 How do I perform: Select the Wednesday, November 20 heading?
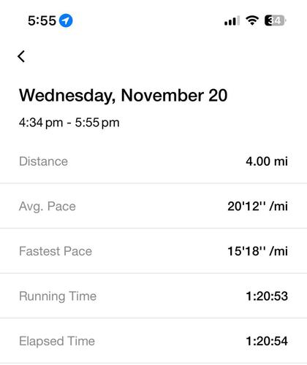coord(123,96)
